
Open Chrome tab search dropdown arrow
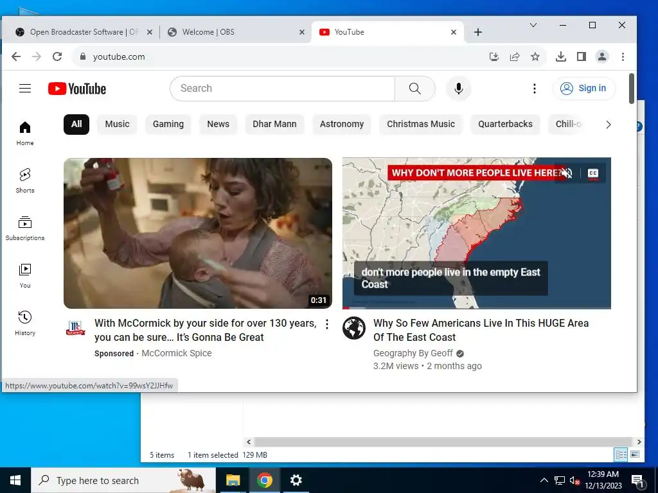pyautogui.click(x=533, y=25)
